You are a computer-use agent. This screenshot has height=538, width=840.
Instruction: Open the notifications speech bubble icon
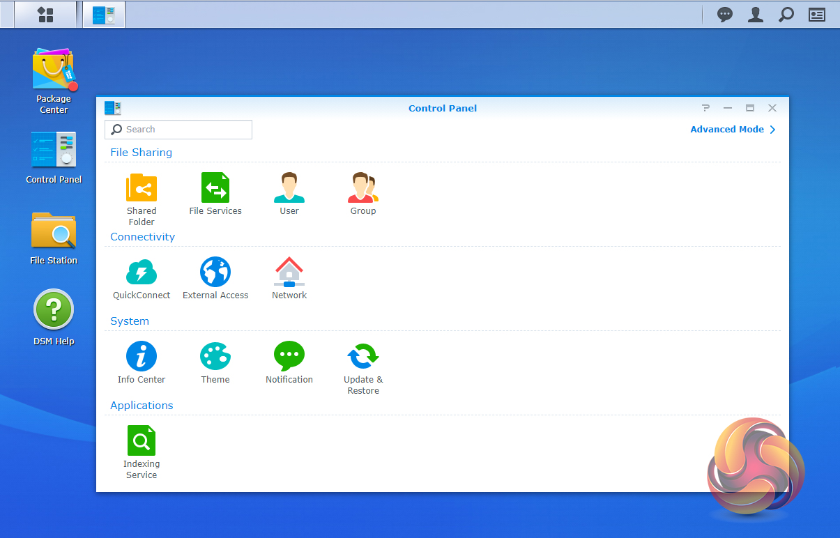725,15
